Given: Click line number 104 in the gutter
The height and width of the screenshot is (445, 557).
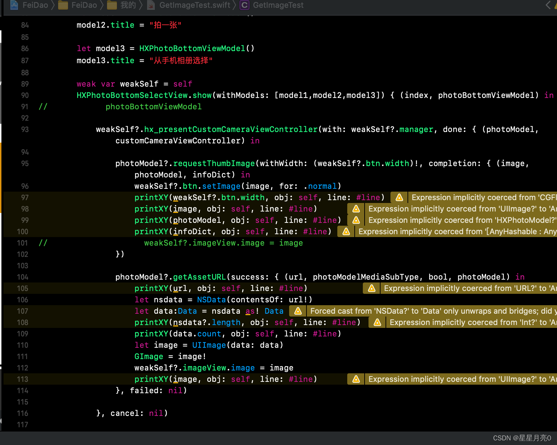Looking at the screenshot, I should point(22,277).
